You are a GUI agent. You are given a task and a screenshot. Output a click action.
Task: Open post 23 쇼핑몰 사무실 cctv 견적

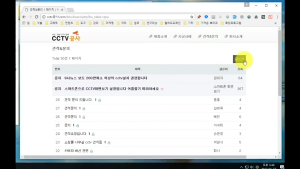(83, 142)
